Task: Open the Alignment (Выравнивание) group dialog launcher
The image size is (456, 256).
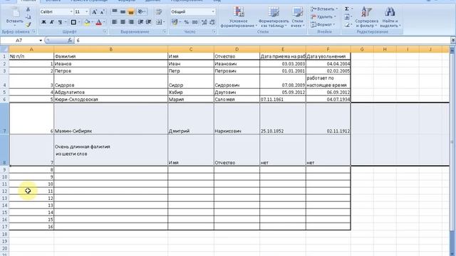Action: (165, 31)
